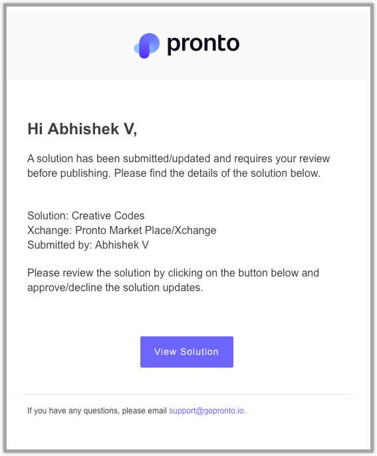Click the 'approve/decline the solution updates' text
377x456 pixels.
pos(115,288)
